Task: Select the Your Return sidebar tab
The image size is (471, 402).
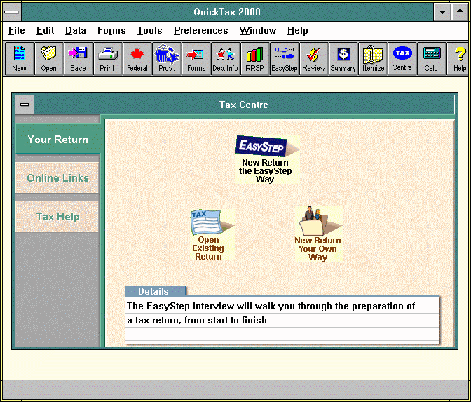Action: click(57, 139)
